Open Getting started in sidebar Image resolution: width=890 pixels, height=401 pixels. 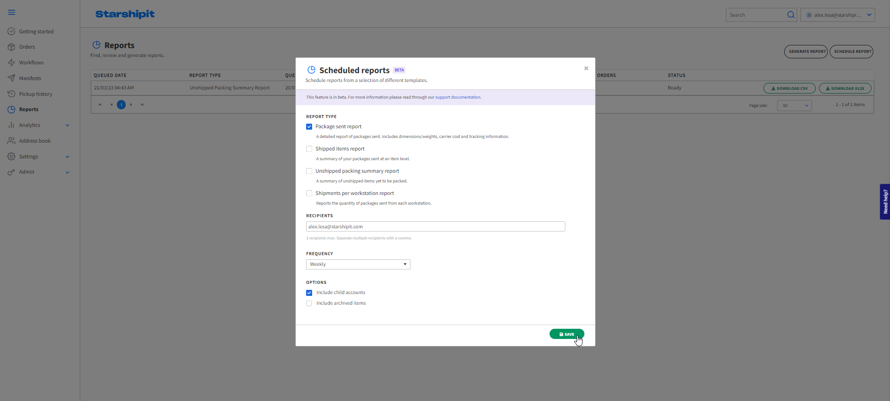pyautogui.click(x=36, y=31)
